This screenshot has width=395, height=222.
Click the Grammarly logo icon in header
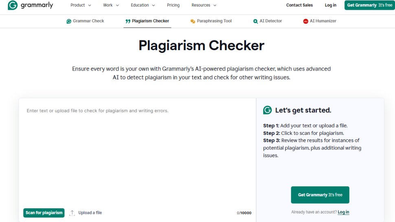point(12,5)
